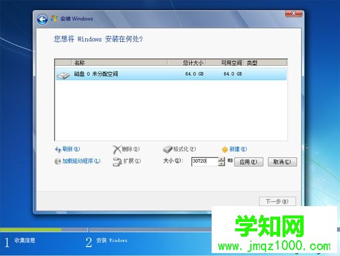Go back using the blue arrow button
340x256 pixels.
click(x=42, y=19)
